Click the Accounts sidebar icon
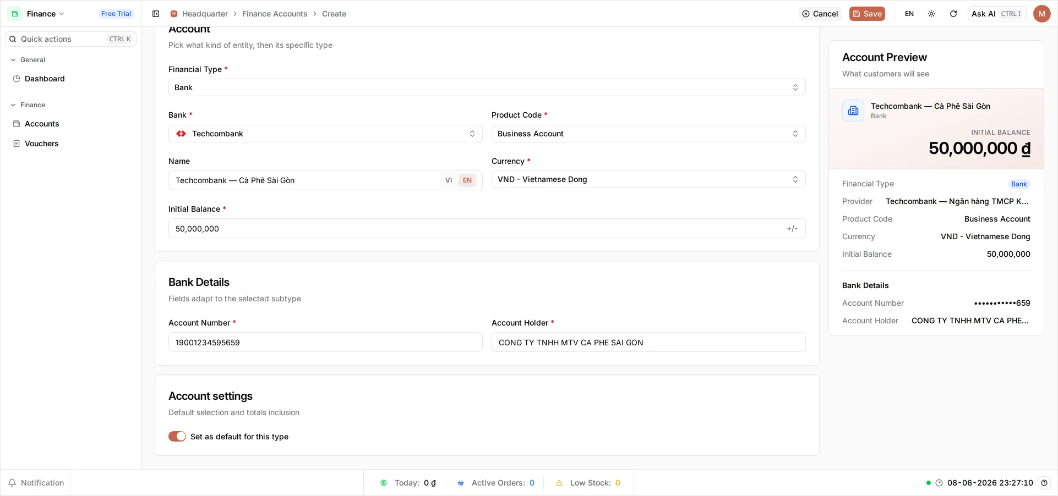 point(17,124)
